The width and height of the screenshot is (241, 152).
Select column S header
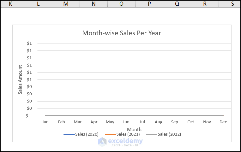pyautogui.click(x=232, y=3)
